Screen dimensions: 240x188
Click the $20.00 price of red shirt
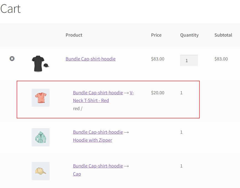158,93
